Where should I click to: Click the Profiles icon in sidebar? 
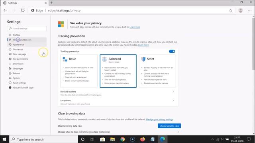(x=10, y=35)
